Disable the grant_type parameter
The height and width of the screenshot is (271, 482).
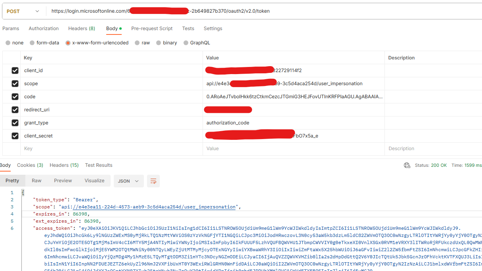tap(15, 123)
